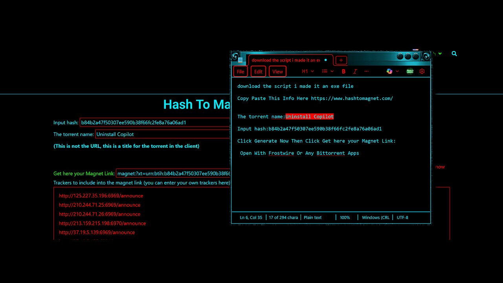Viewport: 503px width, 283px height.
Task: Click the 'Trackers to include' label text
Action: (142, 183)
